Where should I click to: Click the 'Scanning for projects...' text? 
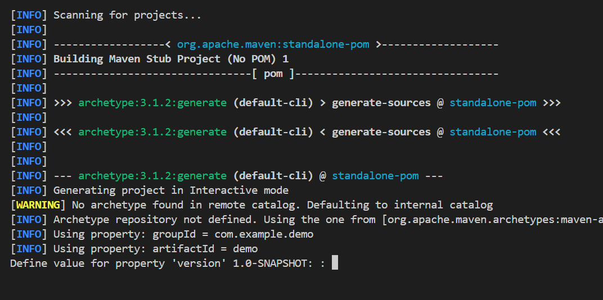click(127, 15)
